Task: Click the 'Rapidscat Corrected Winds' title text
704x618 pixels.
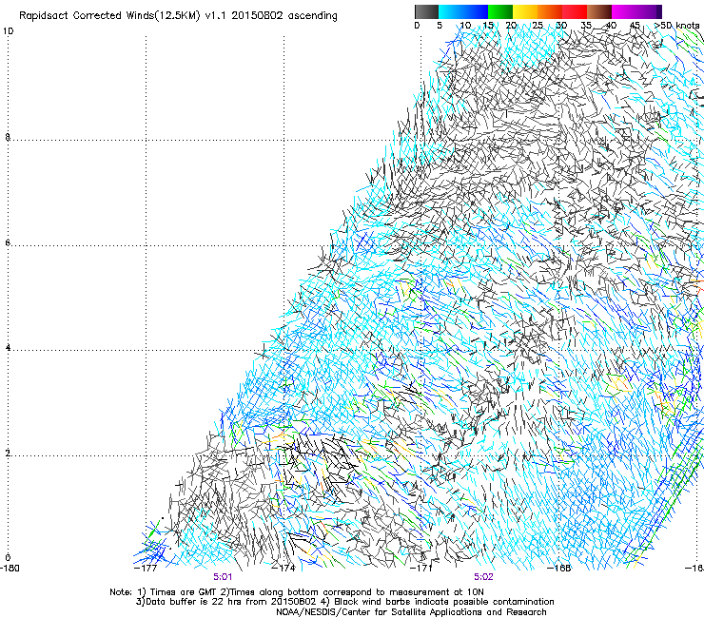Action: coord(87,16)
